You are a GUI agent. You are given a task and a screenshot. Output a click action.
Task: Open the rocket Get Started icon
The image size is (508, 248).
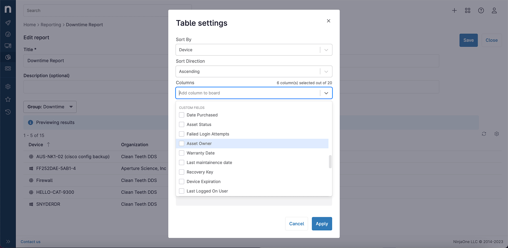point(8,23)
